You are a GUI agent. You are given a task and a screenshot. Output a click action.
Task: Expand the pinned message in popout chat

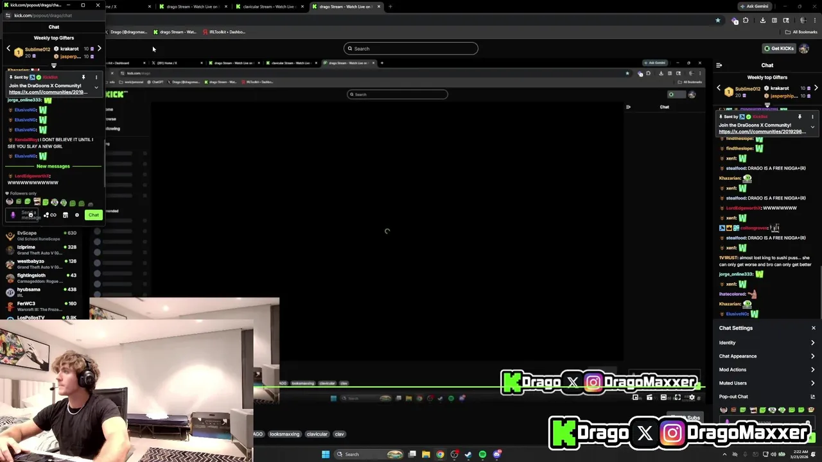(x=96, y=87)
